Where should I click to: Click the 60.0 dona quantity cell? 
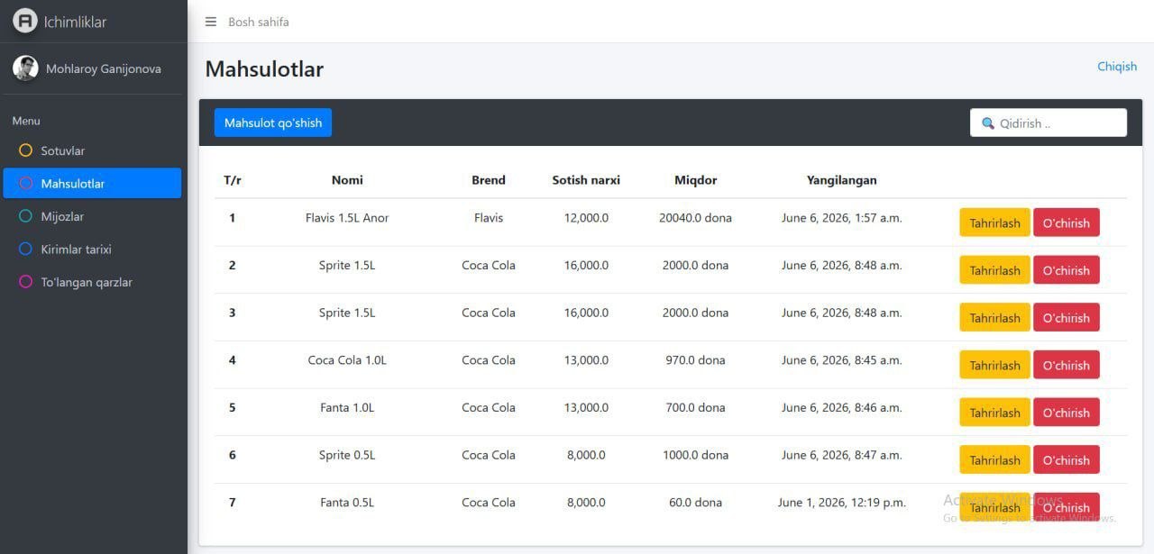[696, 503]
